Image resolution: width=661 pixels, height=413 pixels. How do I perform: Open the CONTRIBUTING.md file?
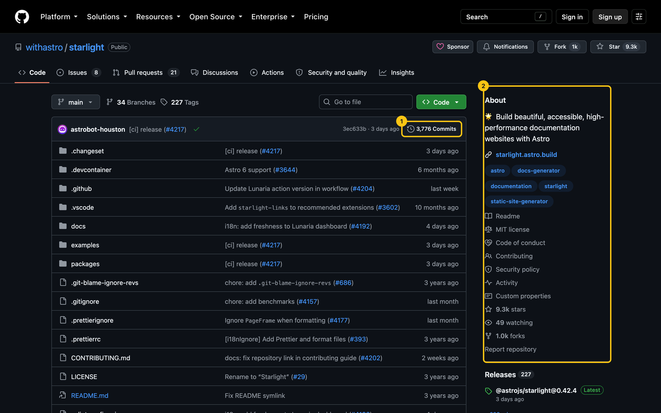[101, 358]
